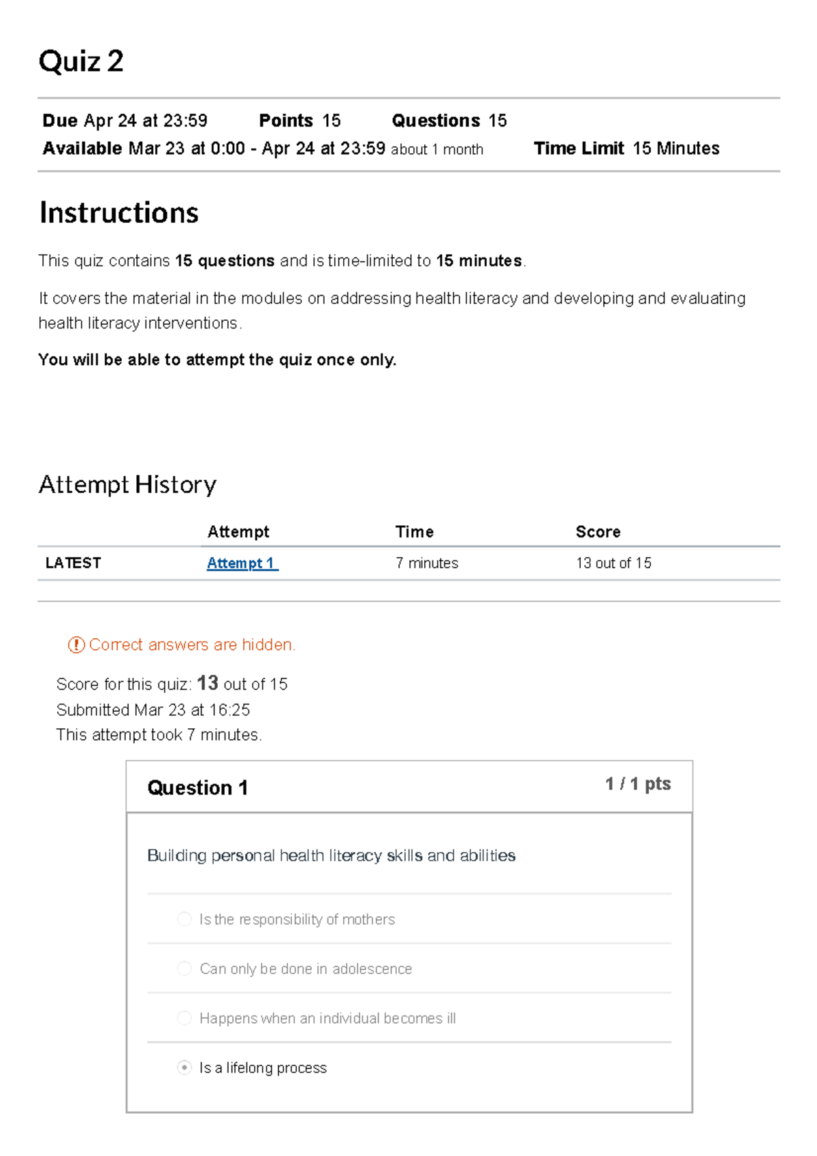Select radio button 'Is the responsibility of mothers'

(184, 918)
